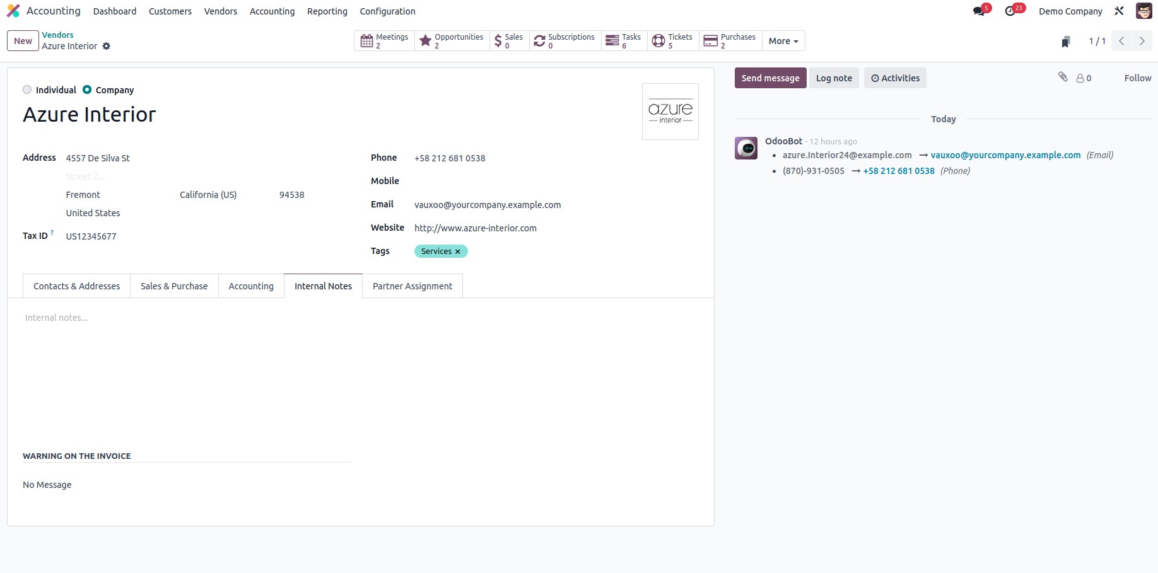This screenshot has width=1158, height=573.
Task: Click Log note button
Action: pyautogui.click(x=834, y=78)
